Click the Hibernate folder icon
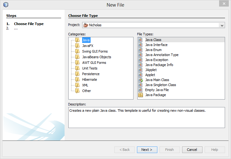 (x=77, y=79)
